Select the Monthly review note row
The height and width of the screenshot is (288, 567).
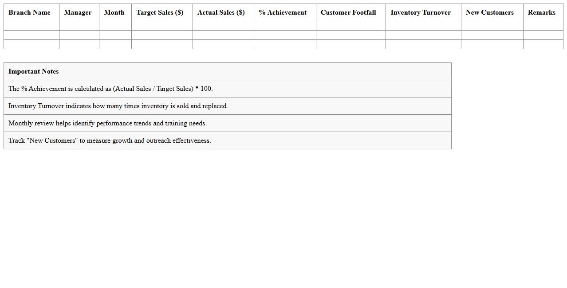tap(107, 123)
